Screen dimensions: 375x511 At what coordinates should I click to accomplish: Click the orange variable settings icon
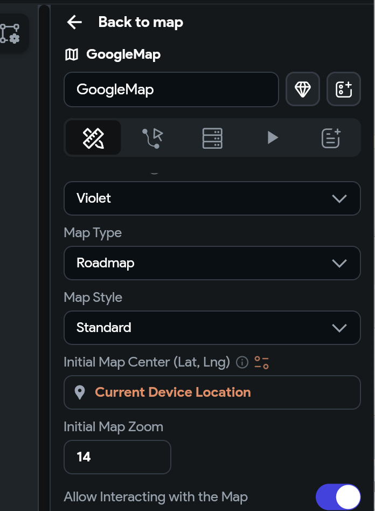[x=262, y=362]
